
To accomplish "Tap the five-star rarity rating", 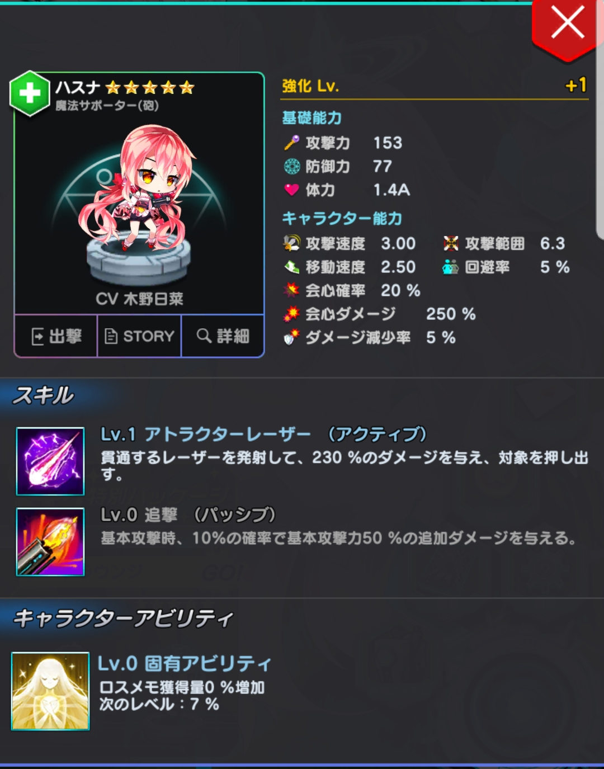I will pyautogui.click(x=150, y=88).
